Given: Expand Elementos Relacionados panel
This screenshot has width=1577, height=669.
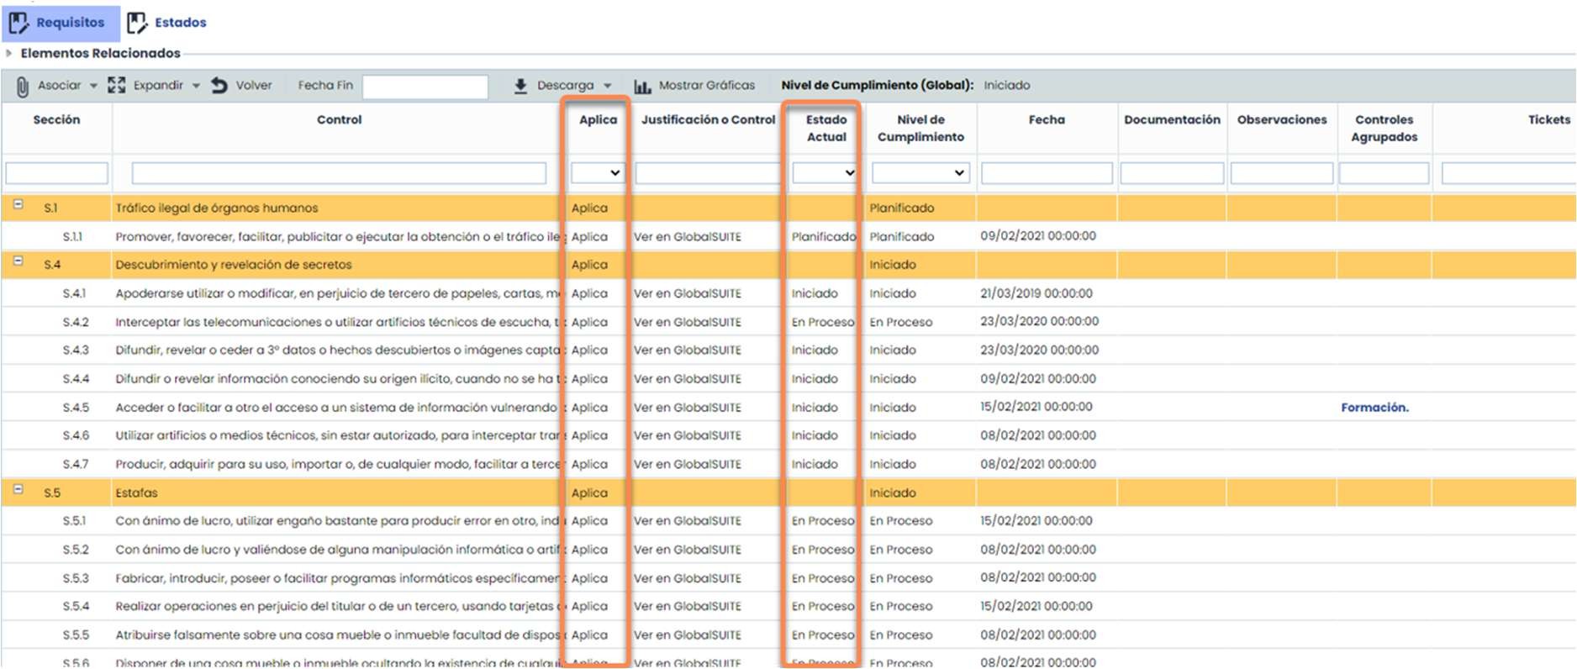Looking at the screenshot, I should pyautogui.click(x=9, y=53).
